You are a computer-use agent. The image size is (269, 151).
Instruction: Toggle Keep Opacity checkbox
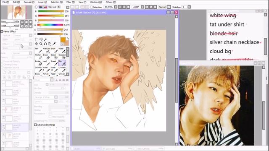click(x=50, y=117)
